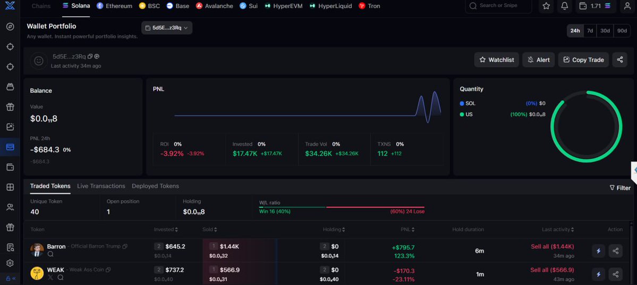The width and height of the screenshot is (637, 285).
Task: Select the BSC chain tab
Action: point(149,6)
